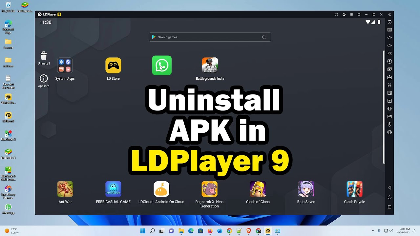This screenshot has width=420, height=236.
Task: Open shared folder icon in sidebar
Action: [x=389, y=116]
